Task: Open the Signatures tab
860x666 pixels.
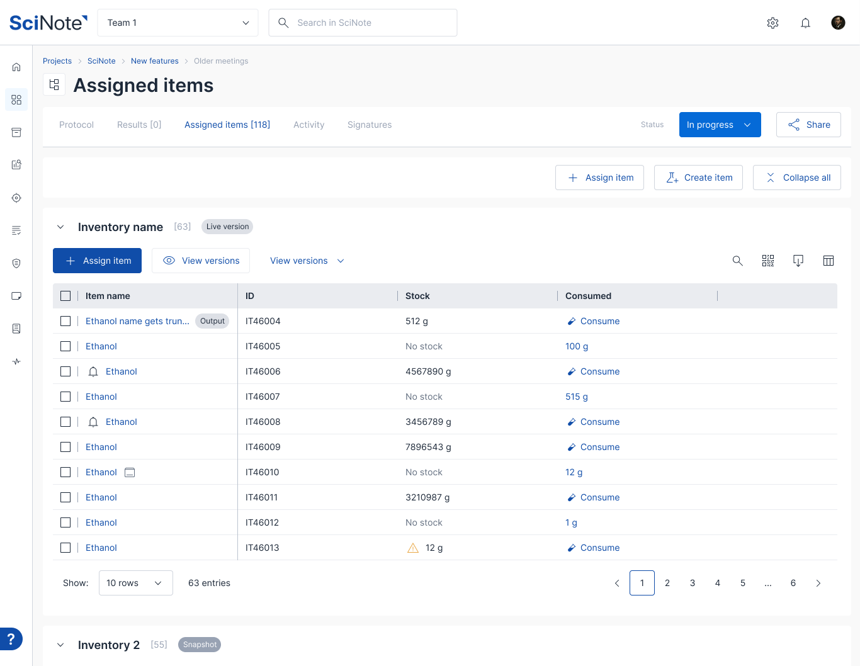Action: point(370,125)
